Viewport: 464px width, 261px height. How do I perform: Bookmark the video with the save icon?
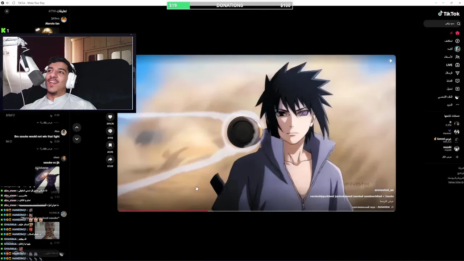click(x=111, y=145)
